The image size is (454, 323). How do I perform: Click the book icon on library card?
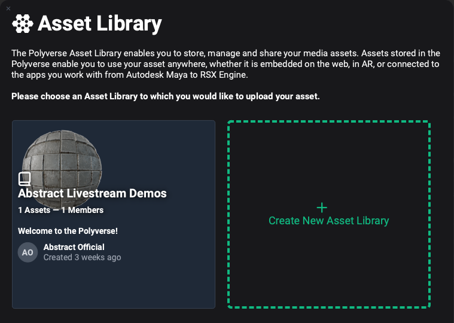click(x=25, y=179)
